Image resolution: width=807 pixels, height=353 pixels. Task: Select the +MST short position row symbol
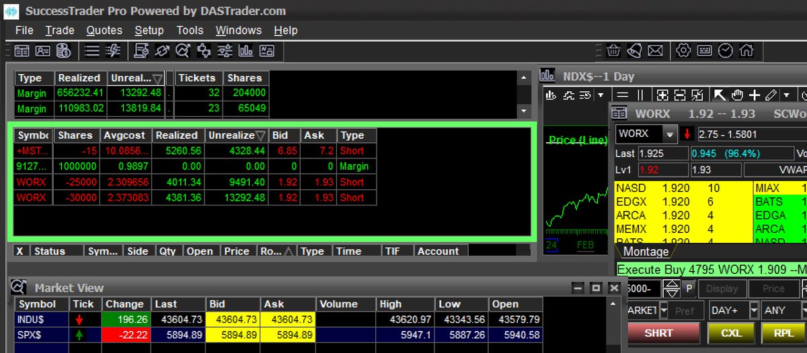(33, 151)
